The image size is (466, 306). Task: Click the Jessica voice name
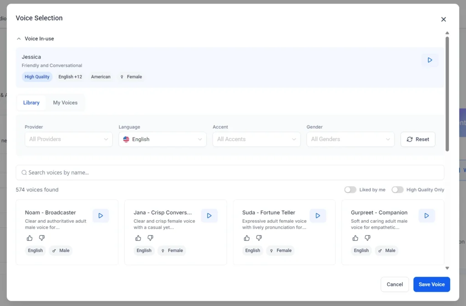[x=31, y=57]
